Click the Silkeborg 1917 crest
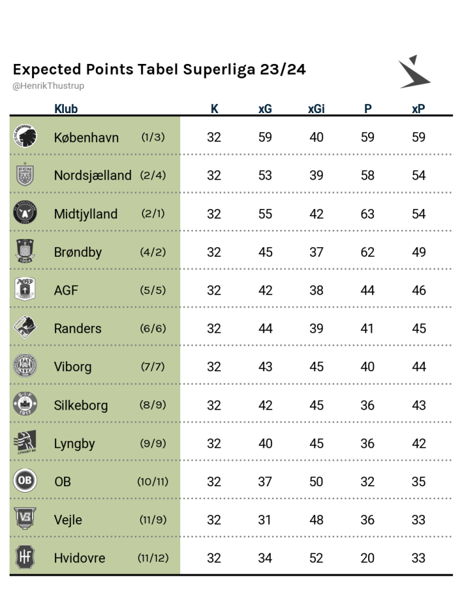Viewport: 462px width, 607px height. click(x=25, y=404)
